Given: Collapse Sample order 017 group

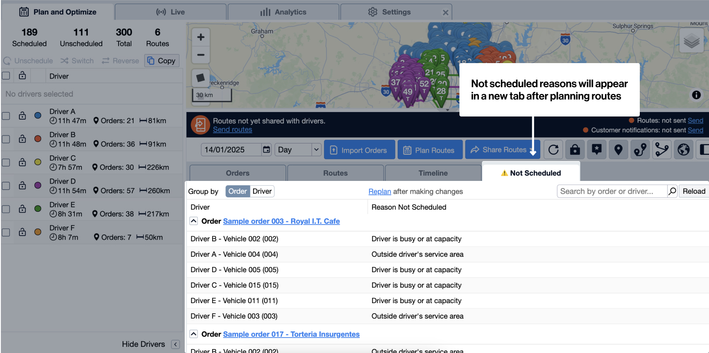Looking at the screenshot, I should click(x=194, y=334).
